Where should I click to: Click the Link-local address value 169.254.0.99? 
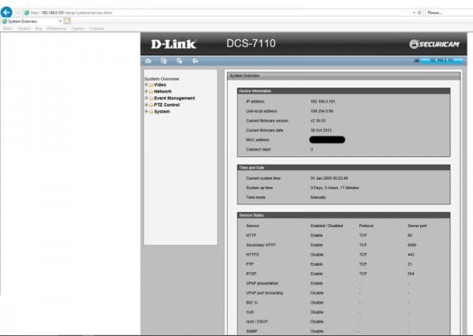(x=322, y=111)
